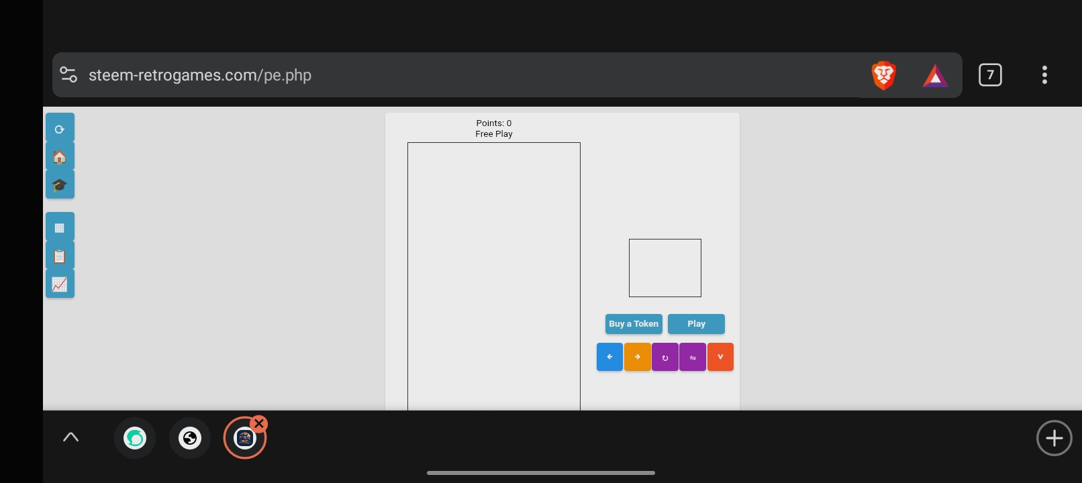Open the clipboard icon in sidebar
This screenshot has width=1082, height=483.
pos(60,256)
